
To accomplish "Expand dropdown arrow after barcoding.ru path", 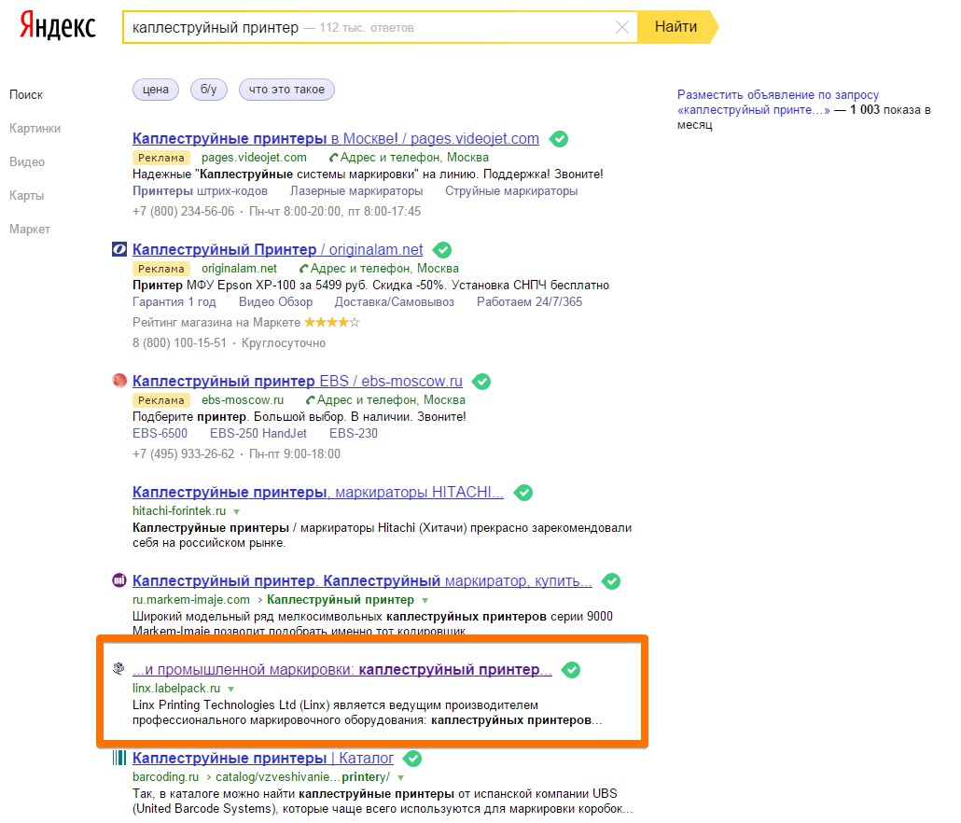I will 401,778.
